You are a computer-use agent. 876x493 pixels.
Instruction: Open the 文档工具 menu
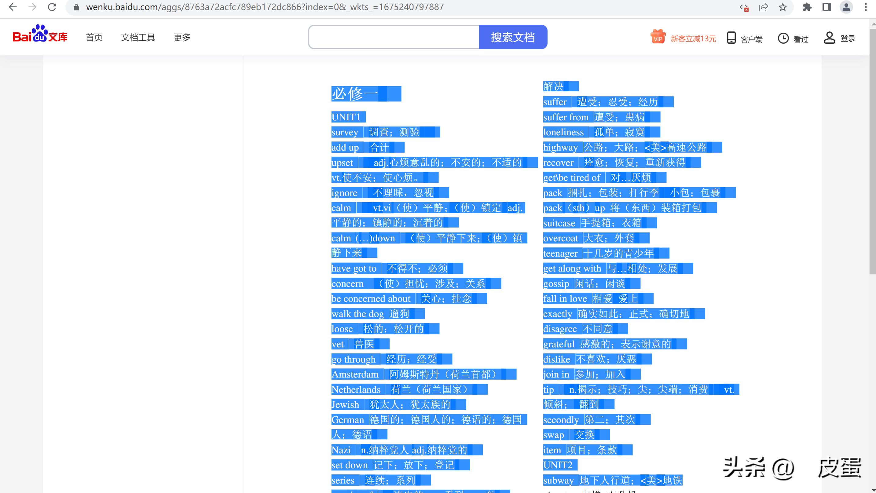pyautogui.click(x=138, y=37)
